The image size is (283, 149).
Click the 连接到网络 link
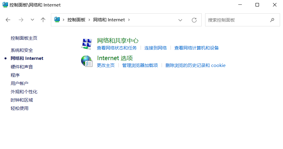click(x=155, y=48)
